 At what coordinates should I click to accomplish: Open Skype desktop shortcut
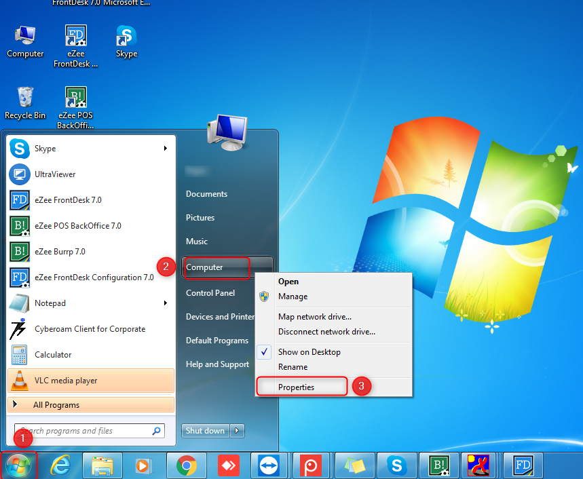(x=126, y=41)
